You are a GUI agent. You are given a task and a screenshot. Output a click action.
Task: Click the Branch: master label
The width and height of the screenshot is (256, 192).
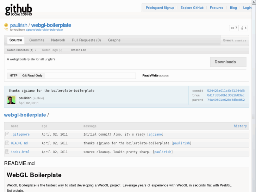click(x=235, y=41)
